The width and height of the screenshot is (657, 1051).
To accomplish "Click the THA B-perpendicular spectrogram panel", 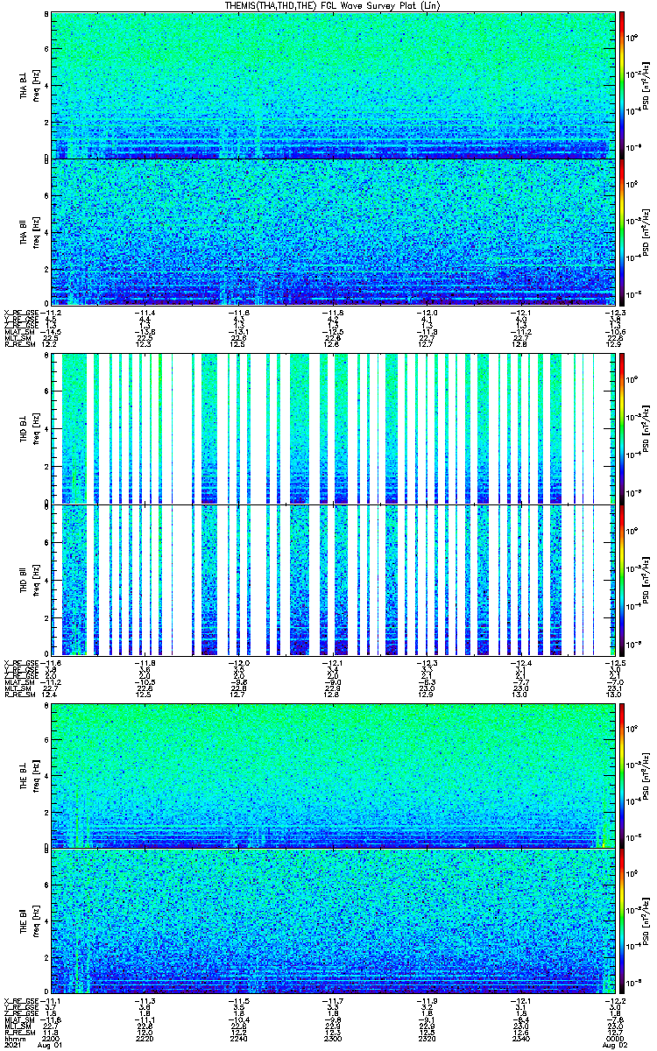I will [x=333, y=86].
